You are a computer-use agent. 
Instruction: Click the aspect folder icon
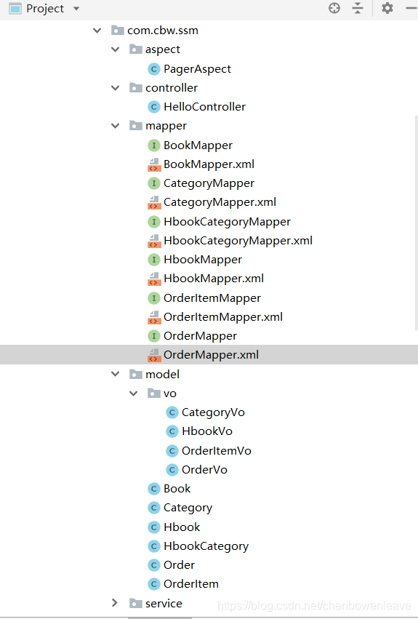pos(135,49)
